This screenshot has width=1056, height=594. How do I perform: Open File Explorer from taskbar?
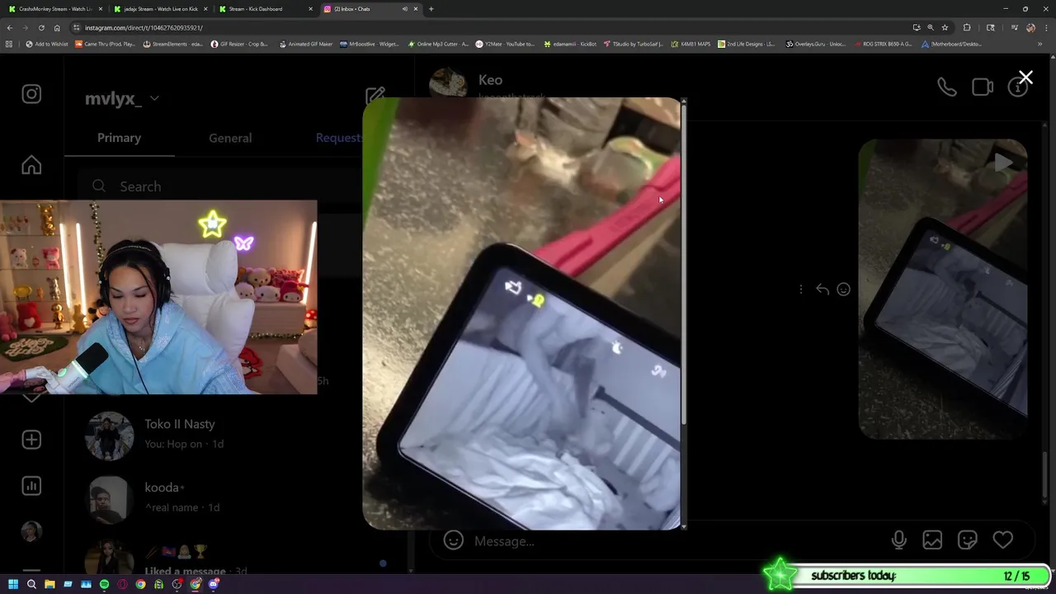click(49, 584)
